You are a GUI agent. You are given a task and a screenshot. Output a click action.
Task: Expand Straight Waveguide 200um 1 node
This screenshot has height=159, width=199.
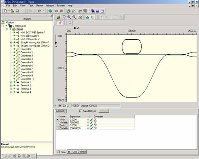(x=11, y=42)
